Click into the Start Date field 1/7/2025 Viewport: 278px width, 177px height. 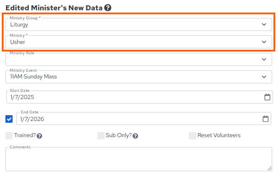coord(140,97)
